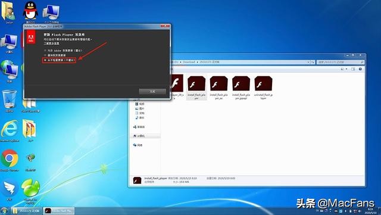
Task: Click the Explorer address refresh button
Action: pyautogui.click(x=313, y=63)
